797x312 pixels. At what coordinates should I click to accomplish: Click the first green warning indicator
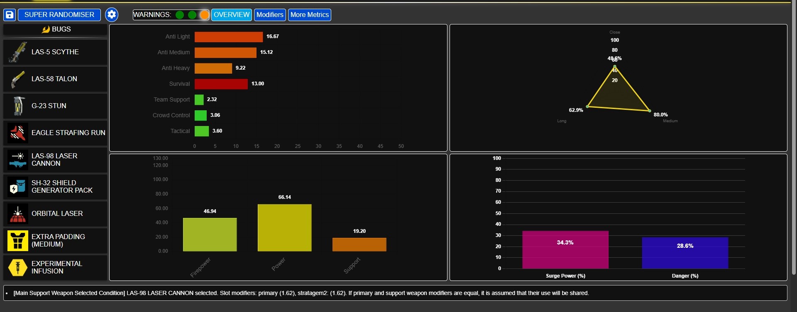(180, 15)
